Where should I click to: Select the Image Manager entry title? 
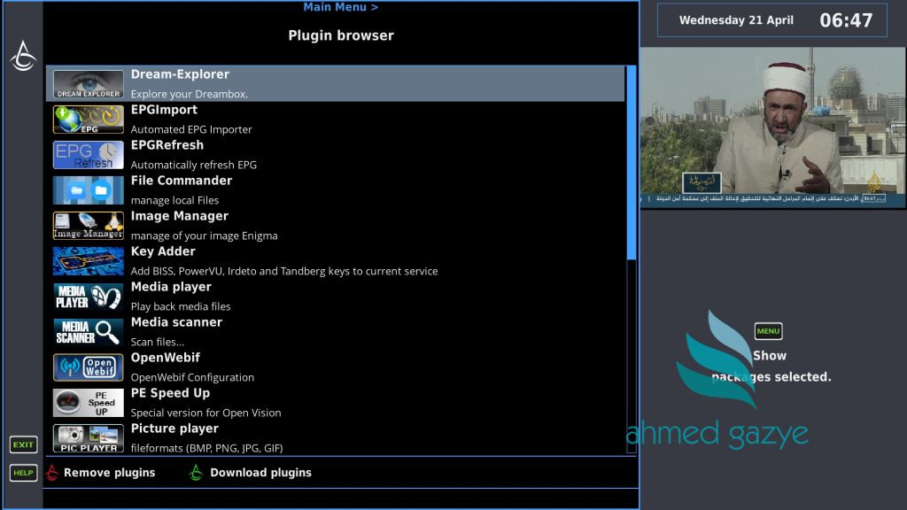(x=179, y=216)
